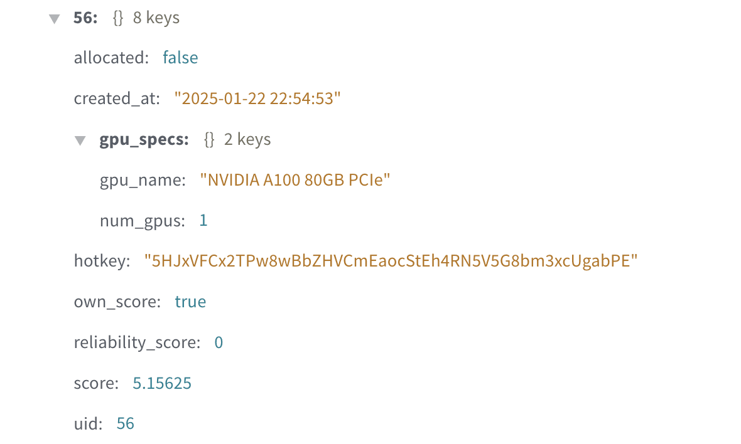Viewport: 741px width, 444px height.
Task: Select the reliability_score key
Action: point(137,342)
